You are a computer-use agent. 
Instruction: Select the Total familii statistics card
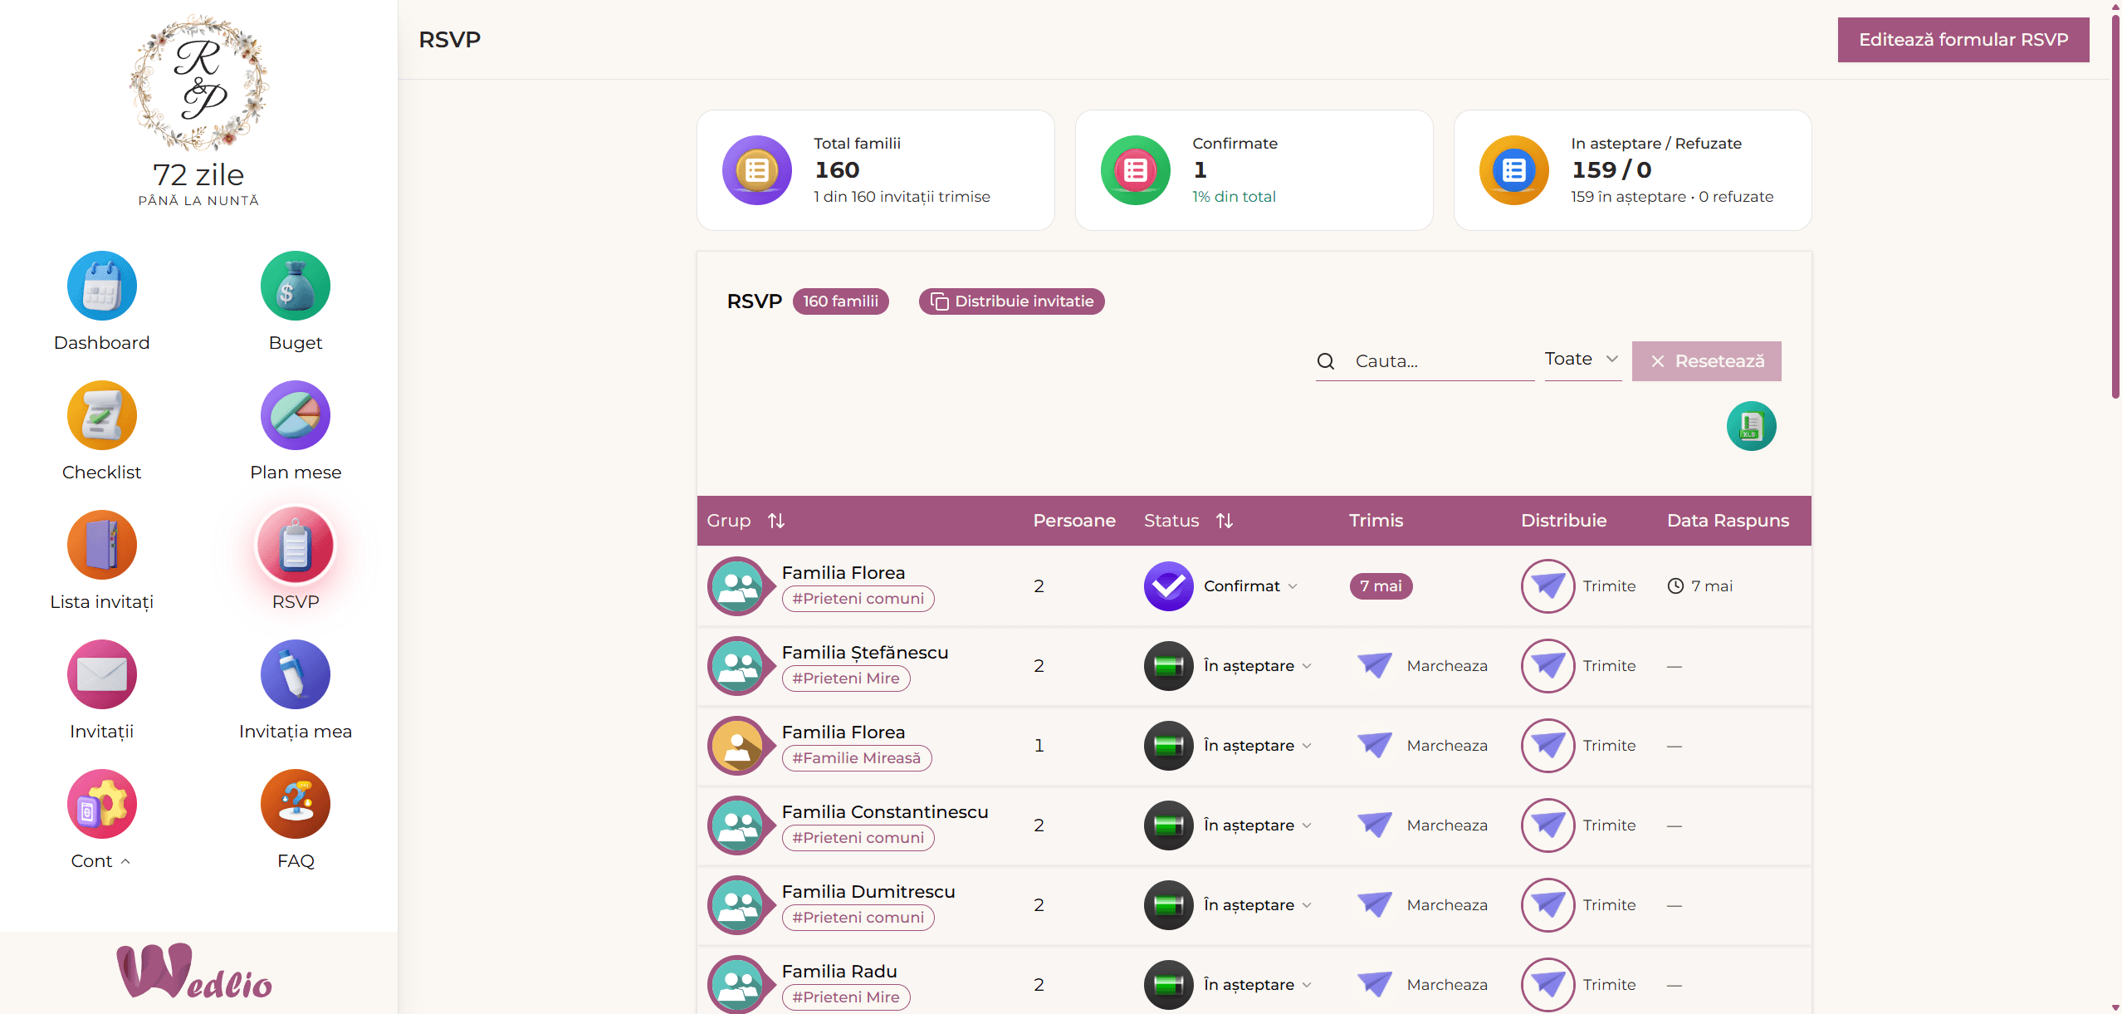coord(875,170)
